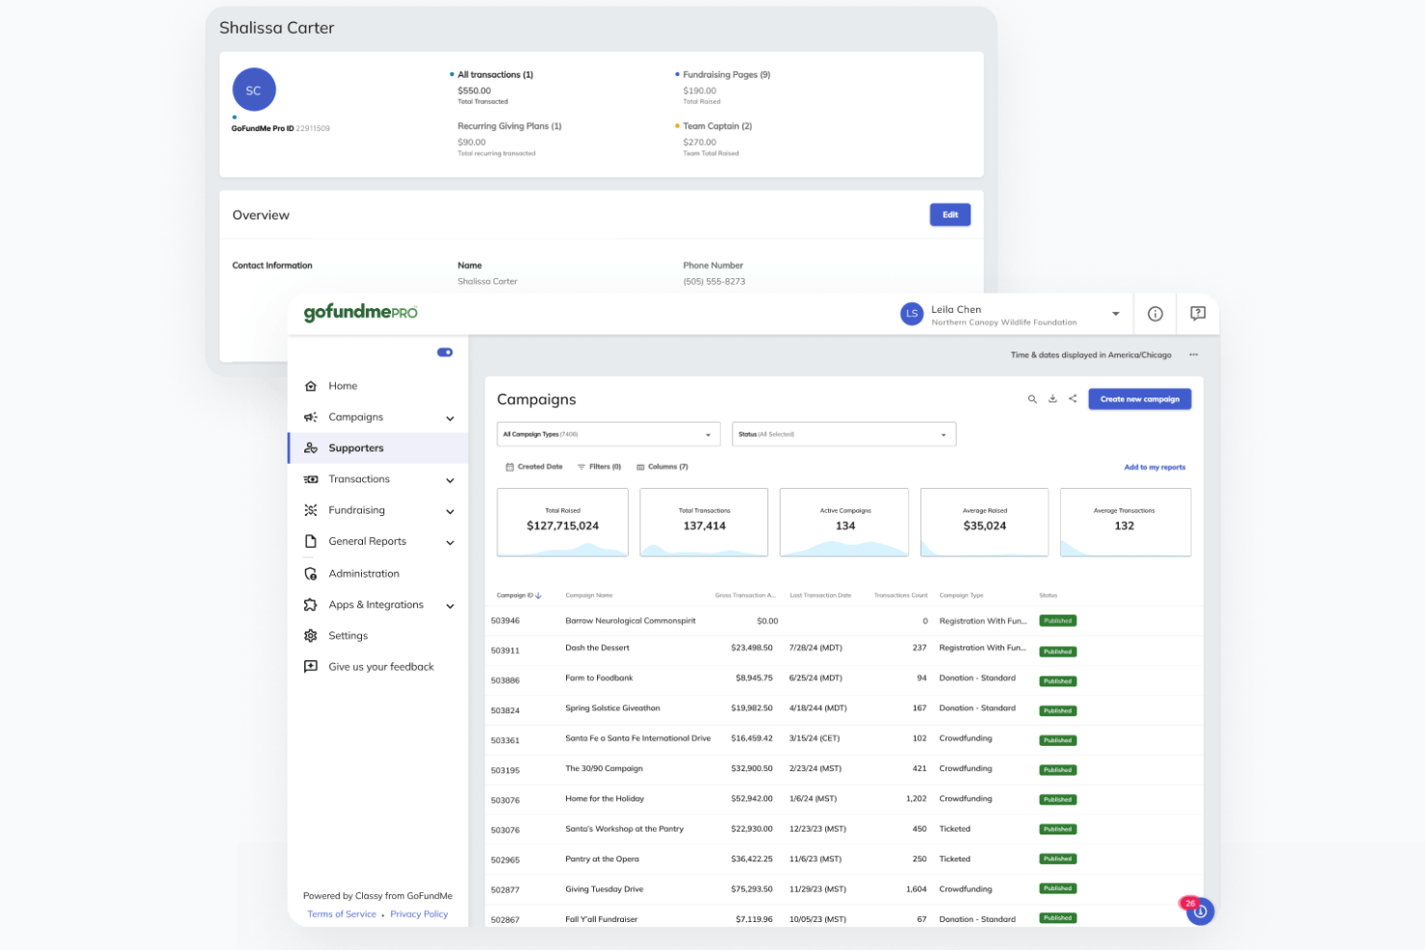Select the share icon in the Campaigns header
This screenshot has height=950, width=1425.
pos(1073,398)
